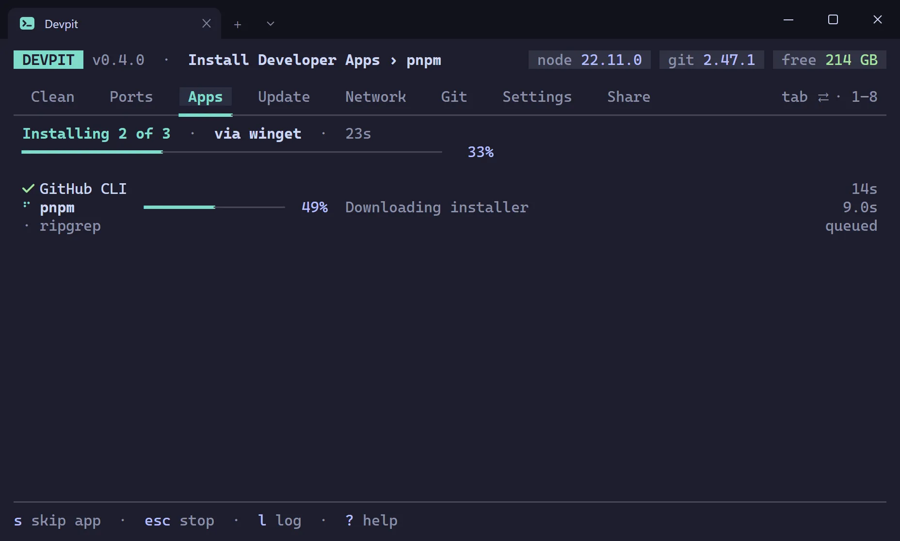Select the pnpm row name

click(57, 207)
